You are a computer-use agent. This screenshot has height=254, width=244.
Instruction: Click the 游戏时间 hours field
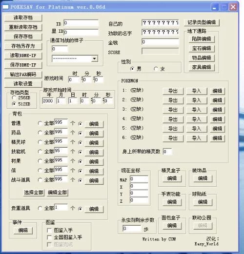click(x=74, y=79)
